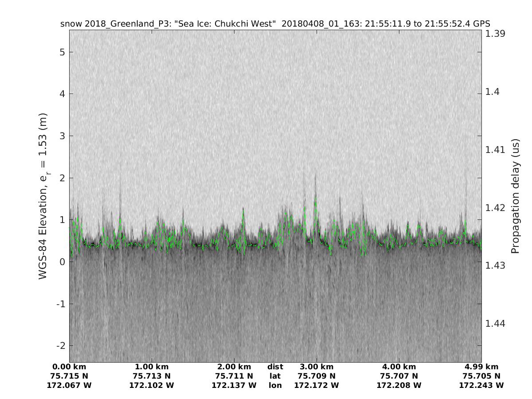Click the 1.42 propagation delay tick label
Viewport: 532px width, 399px height.
point(496,207)
